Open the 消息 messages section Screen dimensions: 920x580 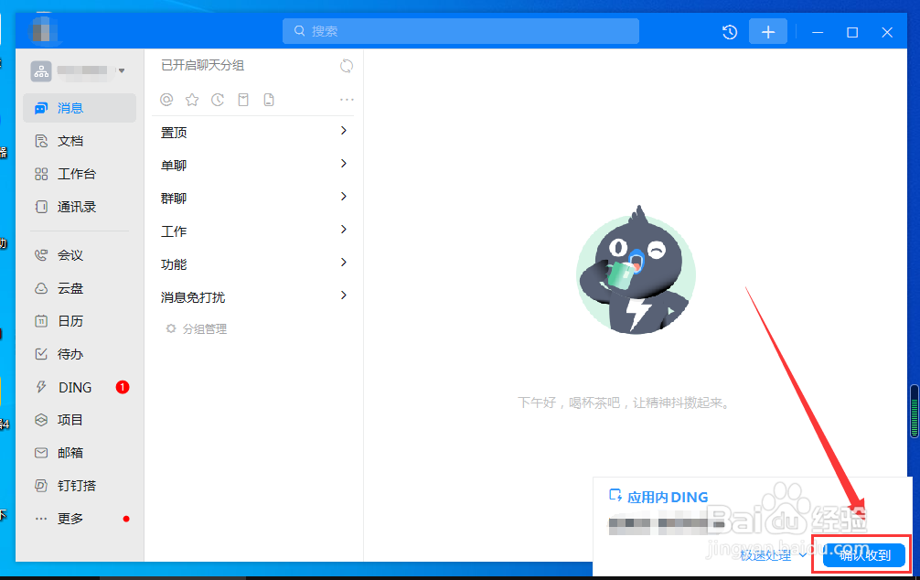(80, 108)
